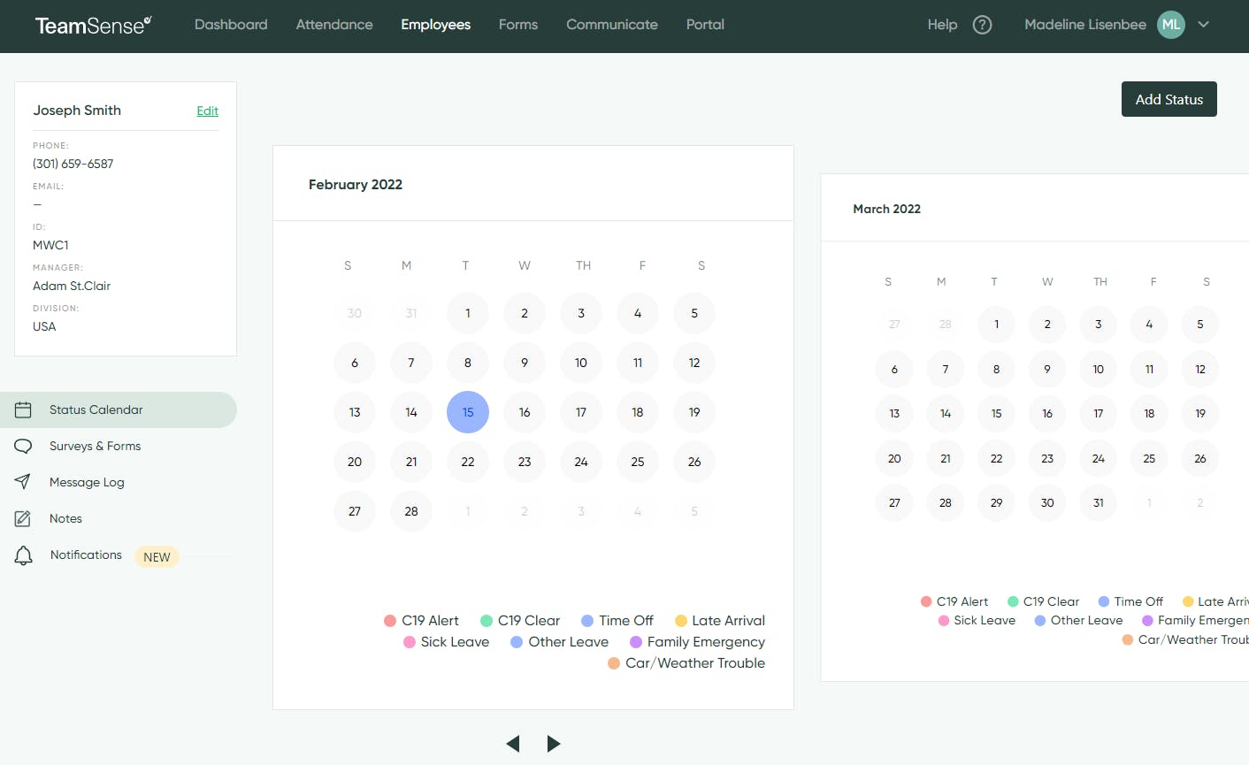Open the Communicate menu
This screenshot has height=765, width=1249.
tap(612, 25)
